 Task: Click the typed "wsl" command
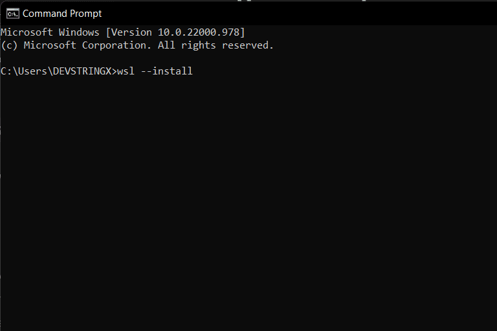point(126,71)
